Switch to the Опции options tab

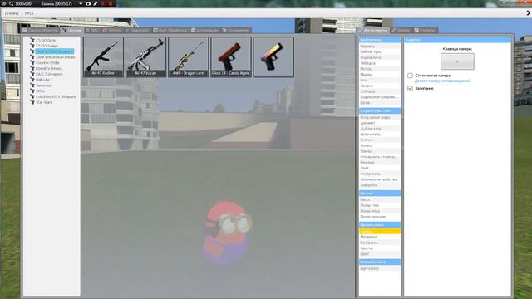pyautogui.click(x=401, y=30)
